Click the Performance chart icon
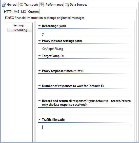 [42, 5]
